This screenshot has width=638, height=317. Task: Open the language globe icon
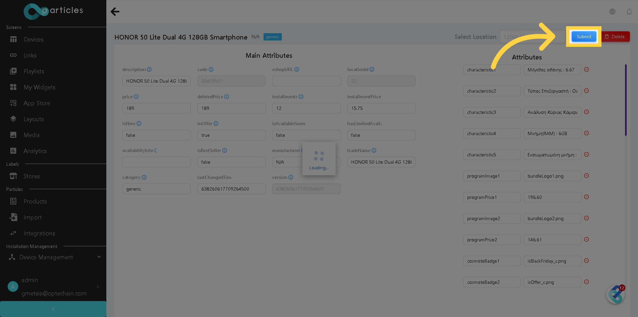click(612, 12)
